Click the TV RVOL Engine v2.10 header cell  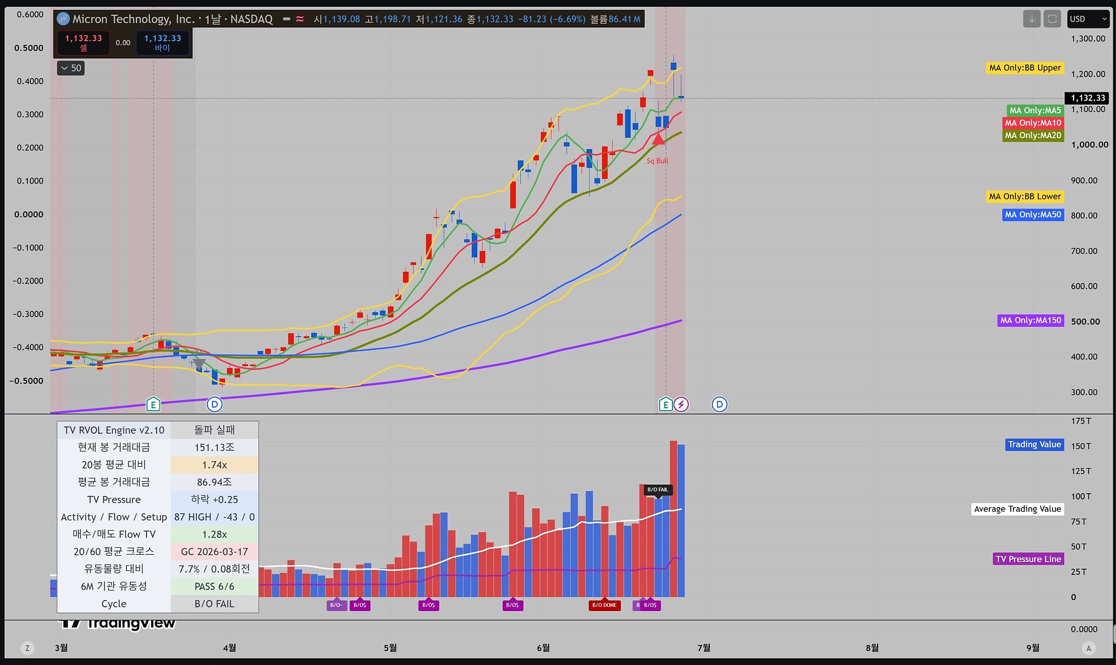coord(114,430)
